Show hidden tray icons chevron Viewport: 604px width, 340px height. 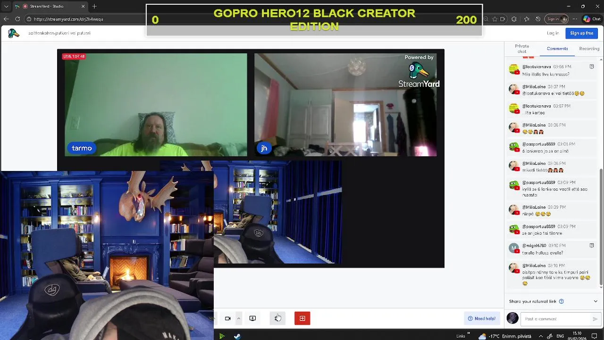point(541,336)
